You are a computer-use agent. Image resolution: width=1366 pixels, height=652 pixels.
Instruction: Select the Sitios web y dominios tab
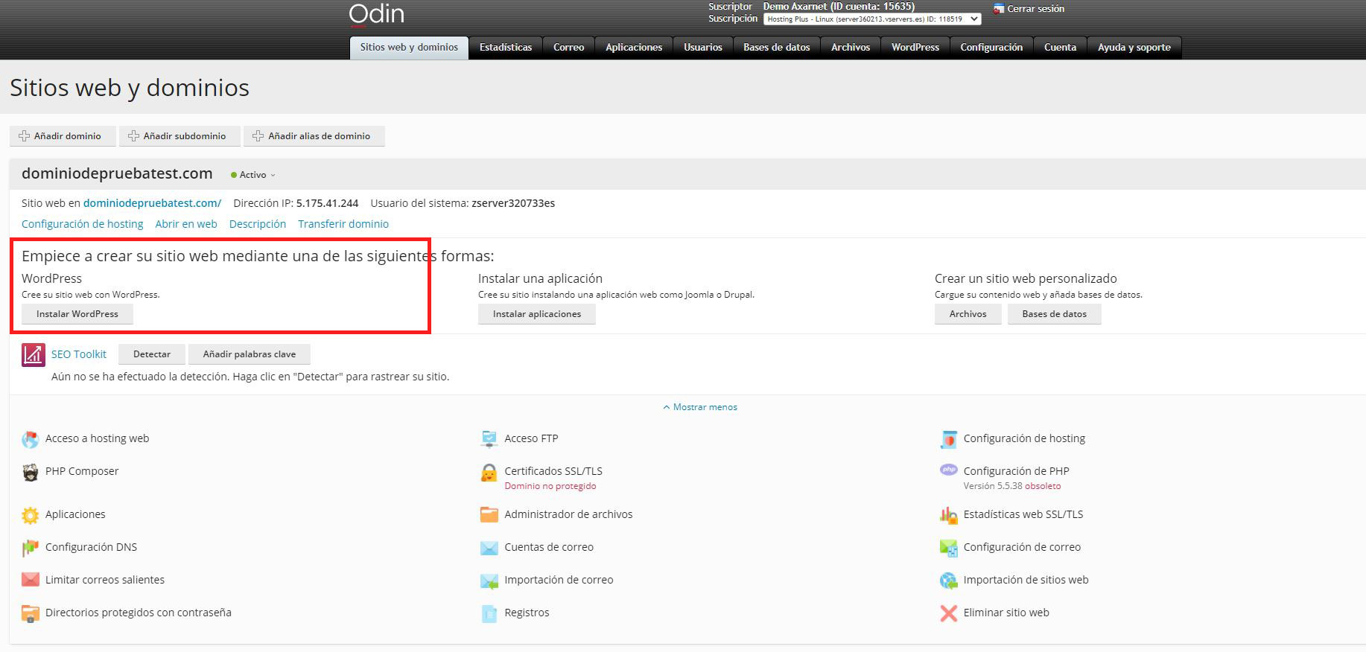pos(409,48)
